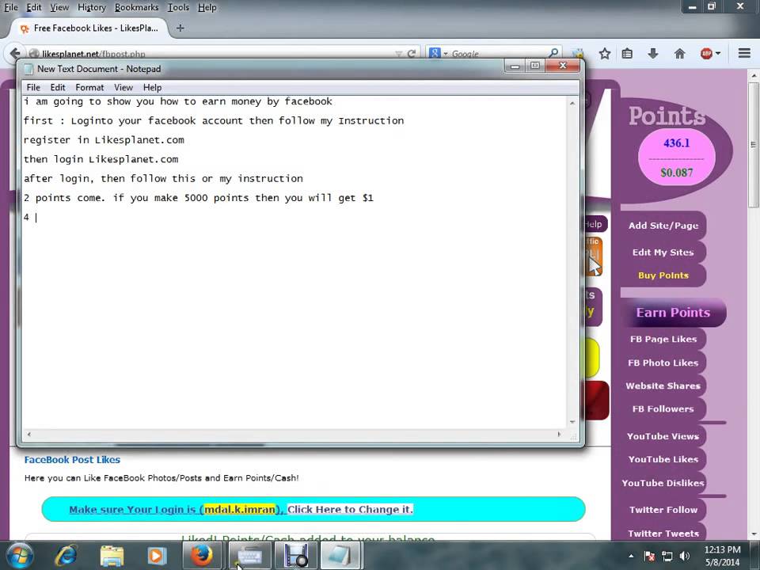This screenshot has width=760, height=570.
Task: Open Notepad Format menu
Action: tap(89, 87)
